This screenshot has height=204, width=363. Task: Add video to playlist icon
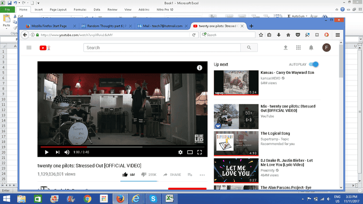pos(190,175)
